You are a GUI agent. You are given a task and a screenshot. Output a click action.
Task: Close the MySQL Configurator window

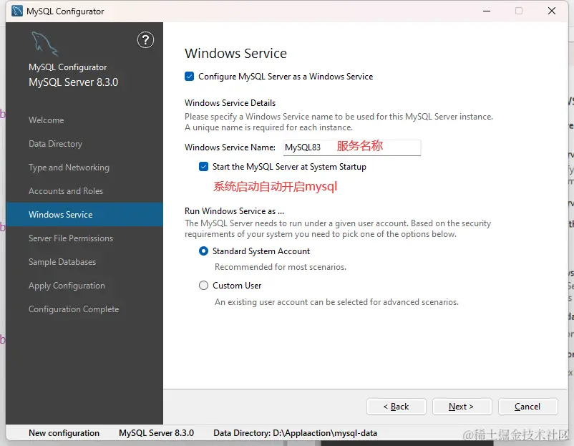[x=552, y=11]
